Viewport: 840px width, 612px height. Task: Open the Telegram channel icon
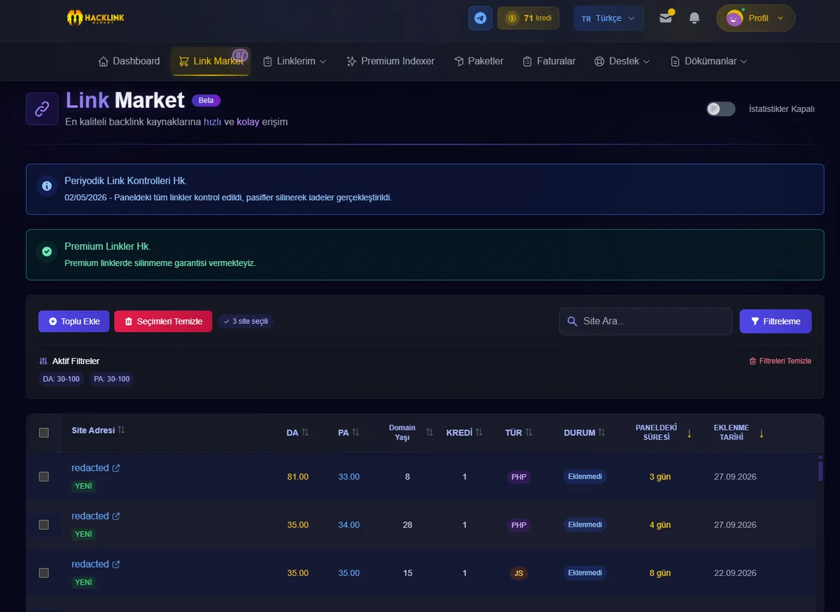(x=480, y=18)
